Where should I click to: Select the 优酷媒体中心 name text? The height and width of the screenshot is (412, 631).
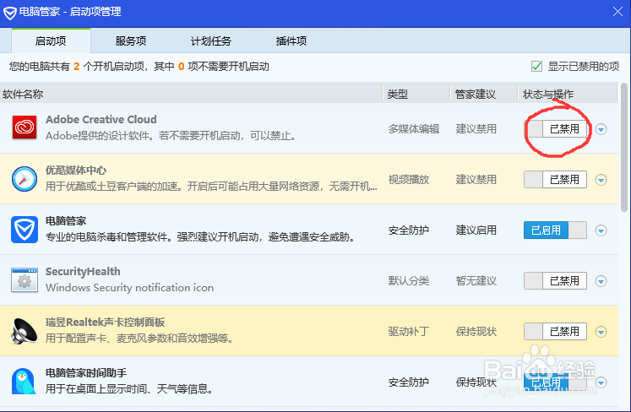(76, 171)
